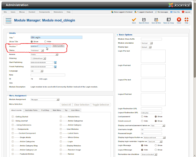The image size is (196, 157).
Task: Click the Module Class Suffix field
Action: pyautogui.click(x=151, y=39)
